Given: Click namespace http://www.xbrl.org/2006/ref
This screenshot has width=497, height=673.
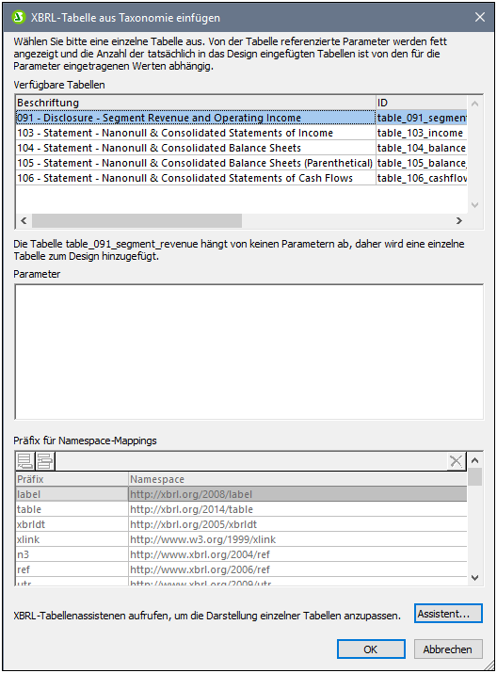Looking at the screenshot, I should (x=297, y=569).
